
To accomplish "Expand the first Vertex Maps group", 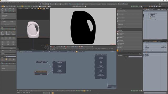I will pos(144,44).
